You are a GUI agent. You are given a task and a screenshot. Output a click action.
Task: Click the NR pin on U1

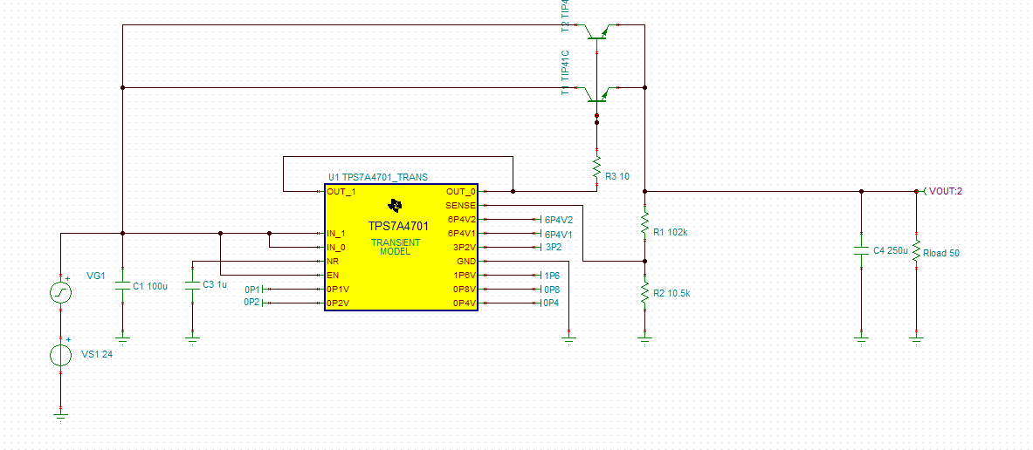333,261
